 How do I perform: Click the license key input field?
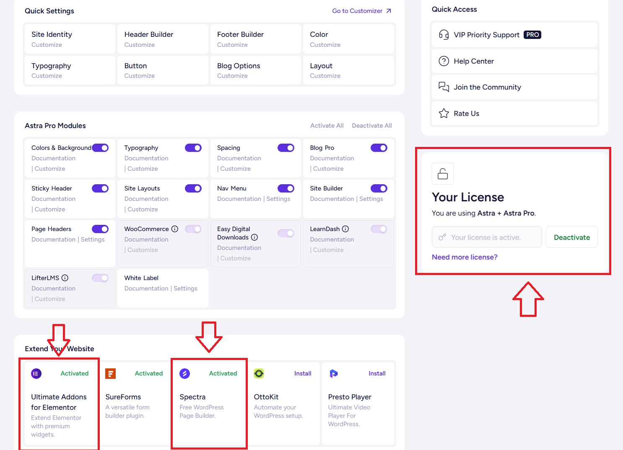click(487, 237)
